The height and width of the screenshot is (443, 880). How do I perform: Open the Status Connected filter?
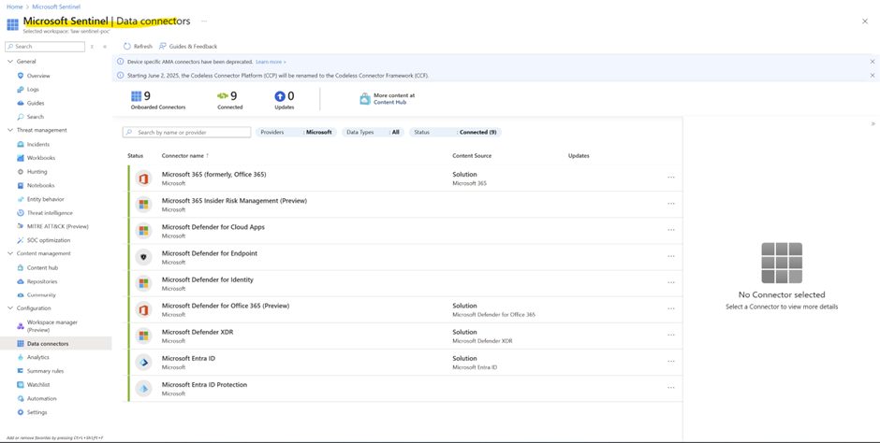click(455, 132)
